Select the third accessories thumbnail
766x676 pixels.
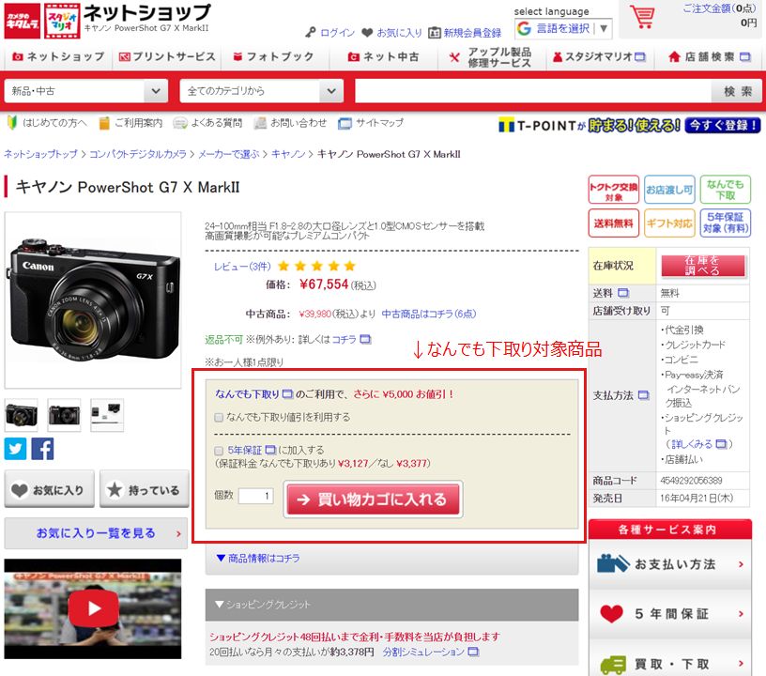[x=107, y=415]
